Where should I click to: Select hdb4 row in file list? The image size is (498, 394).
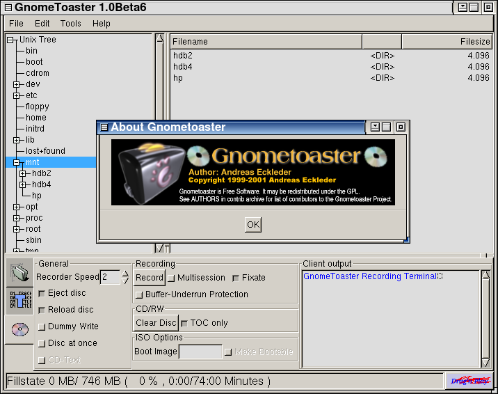click(331, 67)
